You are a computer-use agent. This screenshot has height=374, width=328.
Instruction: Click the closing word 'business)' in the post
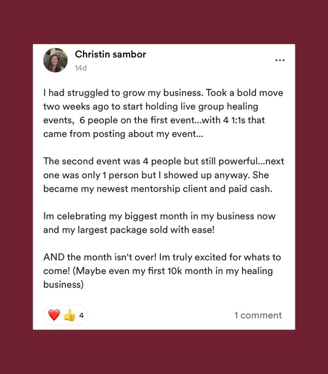63,285
